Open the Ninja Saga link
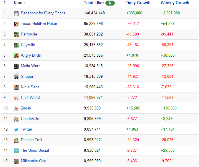The image size is (199, 167). pos(30,87)
